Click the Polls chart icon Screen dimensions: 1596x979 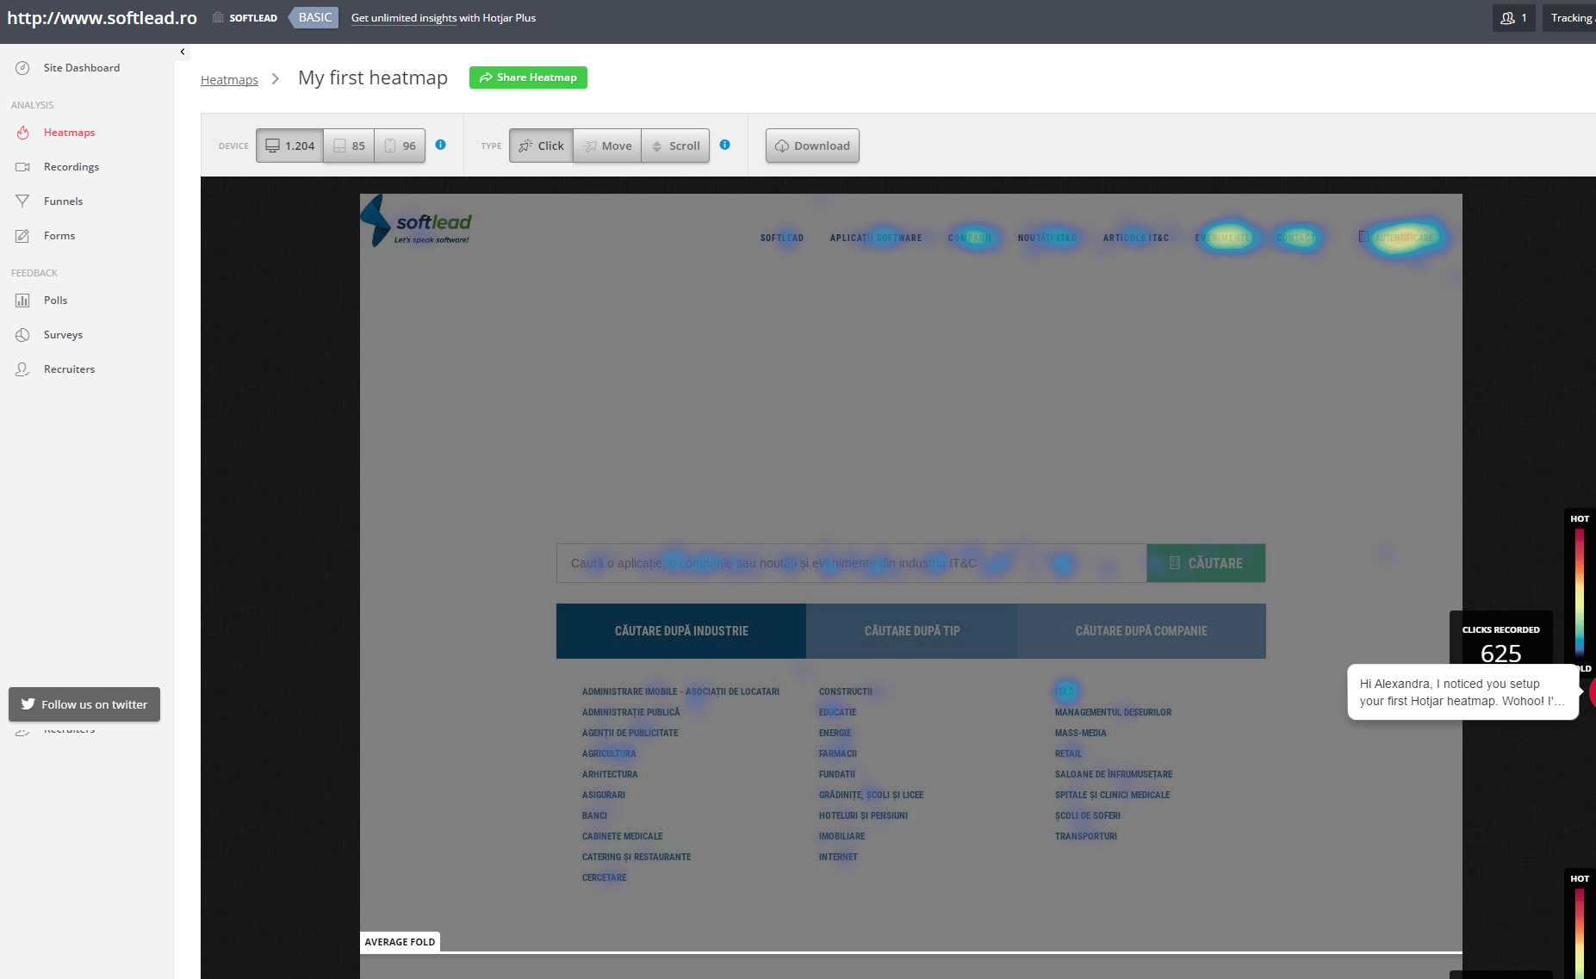click(23, 301)
